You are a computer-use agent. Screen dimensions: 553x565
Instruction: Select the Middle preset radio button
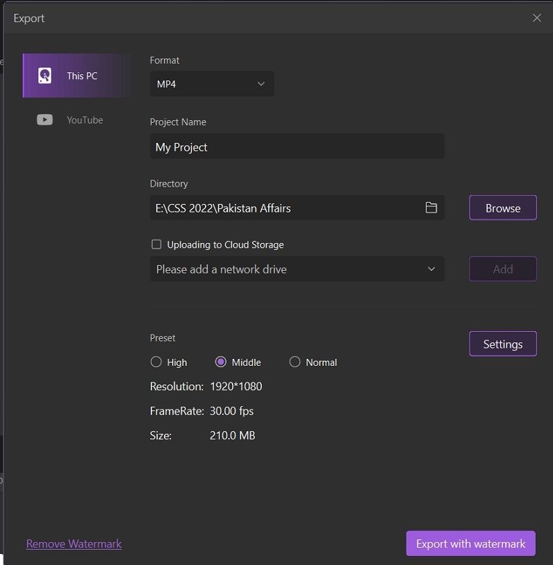coord(221,362)
